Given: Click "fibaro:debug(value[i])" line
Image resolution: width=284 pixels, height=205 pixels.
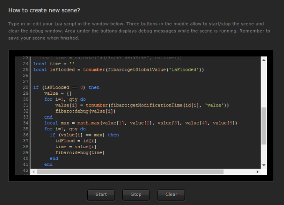Looking at the screenshot, I should coord(85,111).
